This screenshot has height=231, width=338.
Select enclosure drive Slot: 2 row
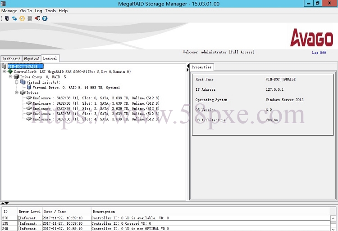tap(96, 108)
